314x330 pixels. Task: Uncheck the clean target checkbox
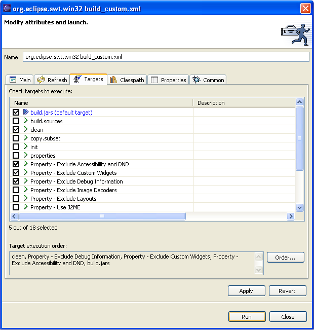[16, 130]
